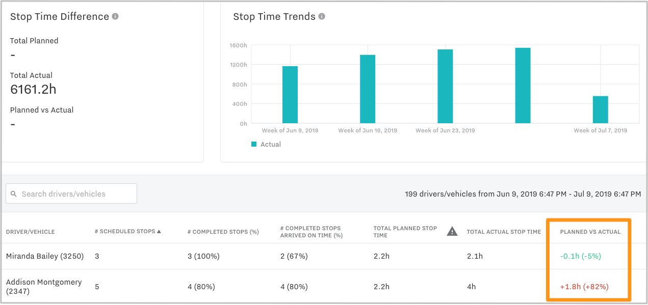Click the teal Actual legend swatch

tap(254, 144)
